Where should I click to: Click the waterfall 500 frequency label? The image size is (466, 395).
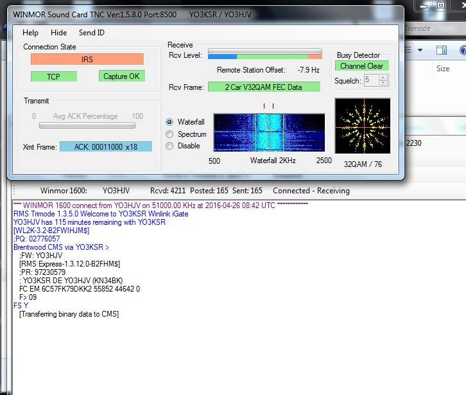(x=214, y=161)
